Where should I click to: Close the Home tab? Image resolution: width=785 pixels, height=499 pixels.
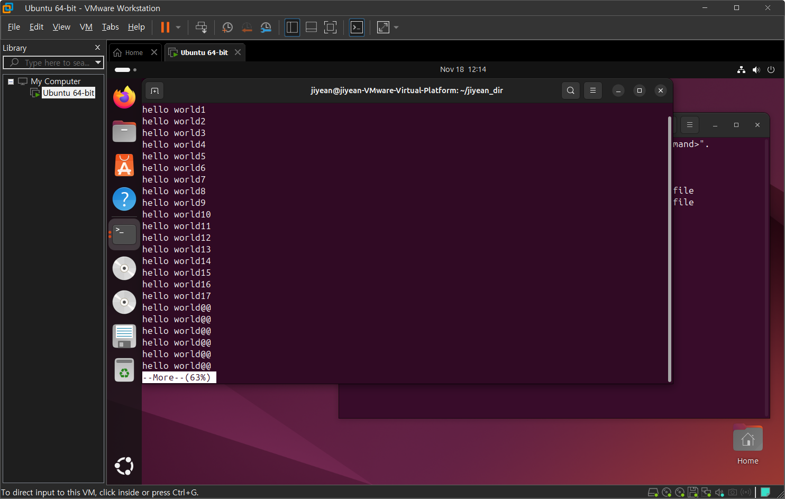click(154, 52)
